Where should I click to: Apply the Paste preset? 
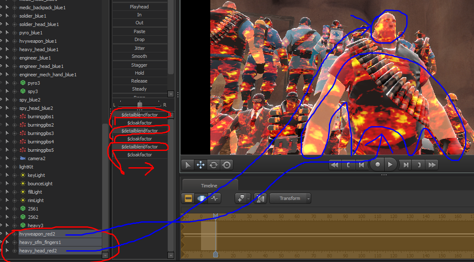pyautogui.click(x=139, y=31)
